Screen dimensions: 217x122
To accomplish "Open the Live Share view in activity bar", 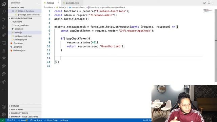I will pyautogui.click(x=4, y=82).
